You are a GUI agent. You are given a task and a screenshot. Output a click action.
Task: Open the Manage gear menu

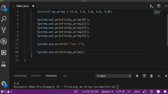pos(4,84)
